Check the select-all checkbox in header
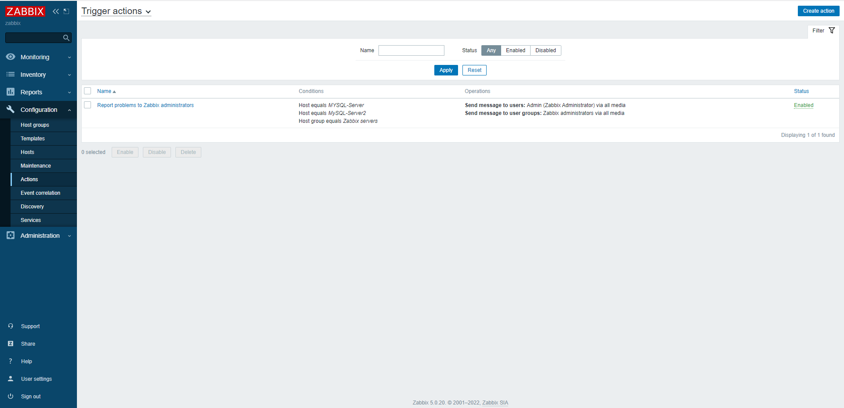 pyautogui.click(x=87, y=91)
